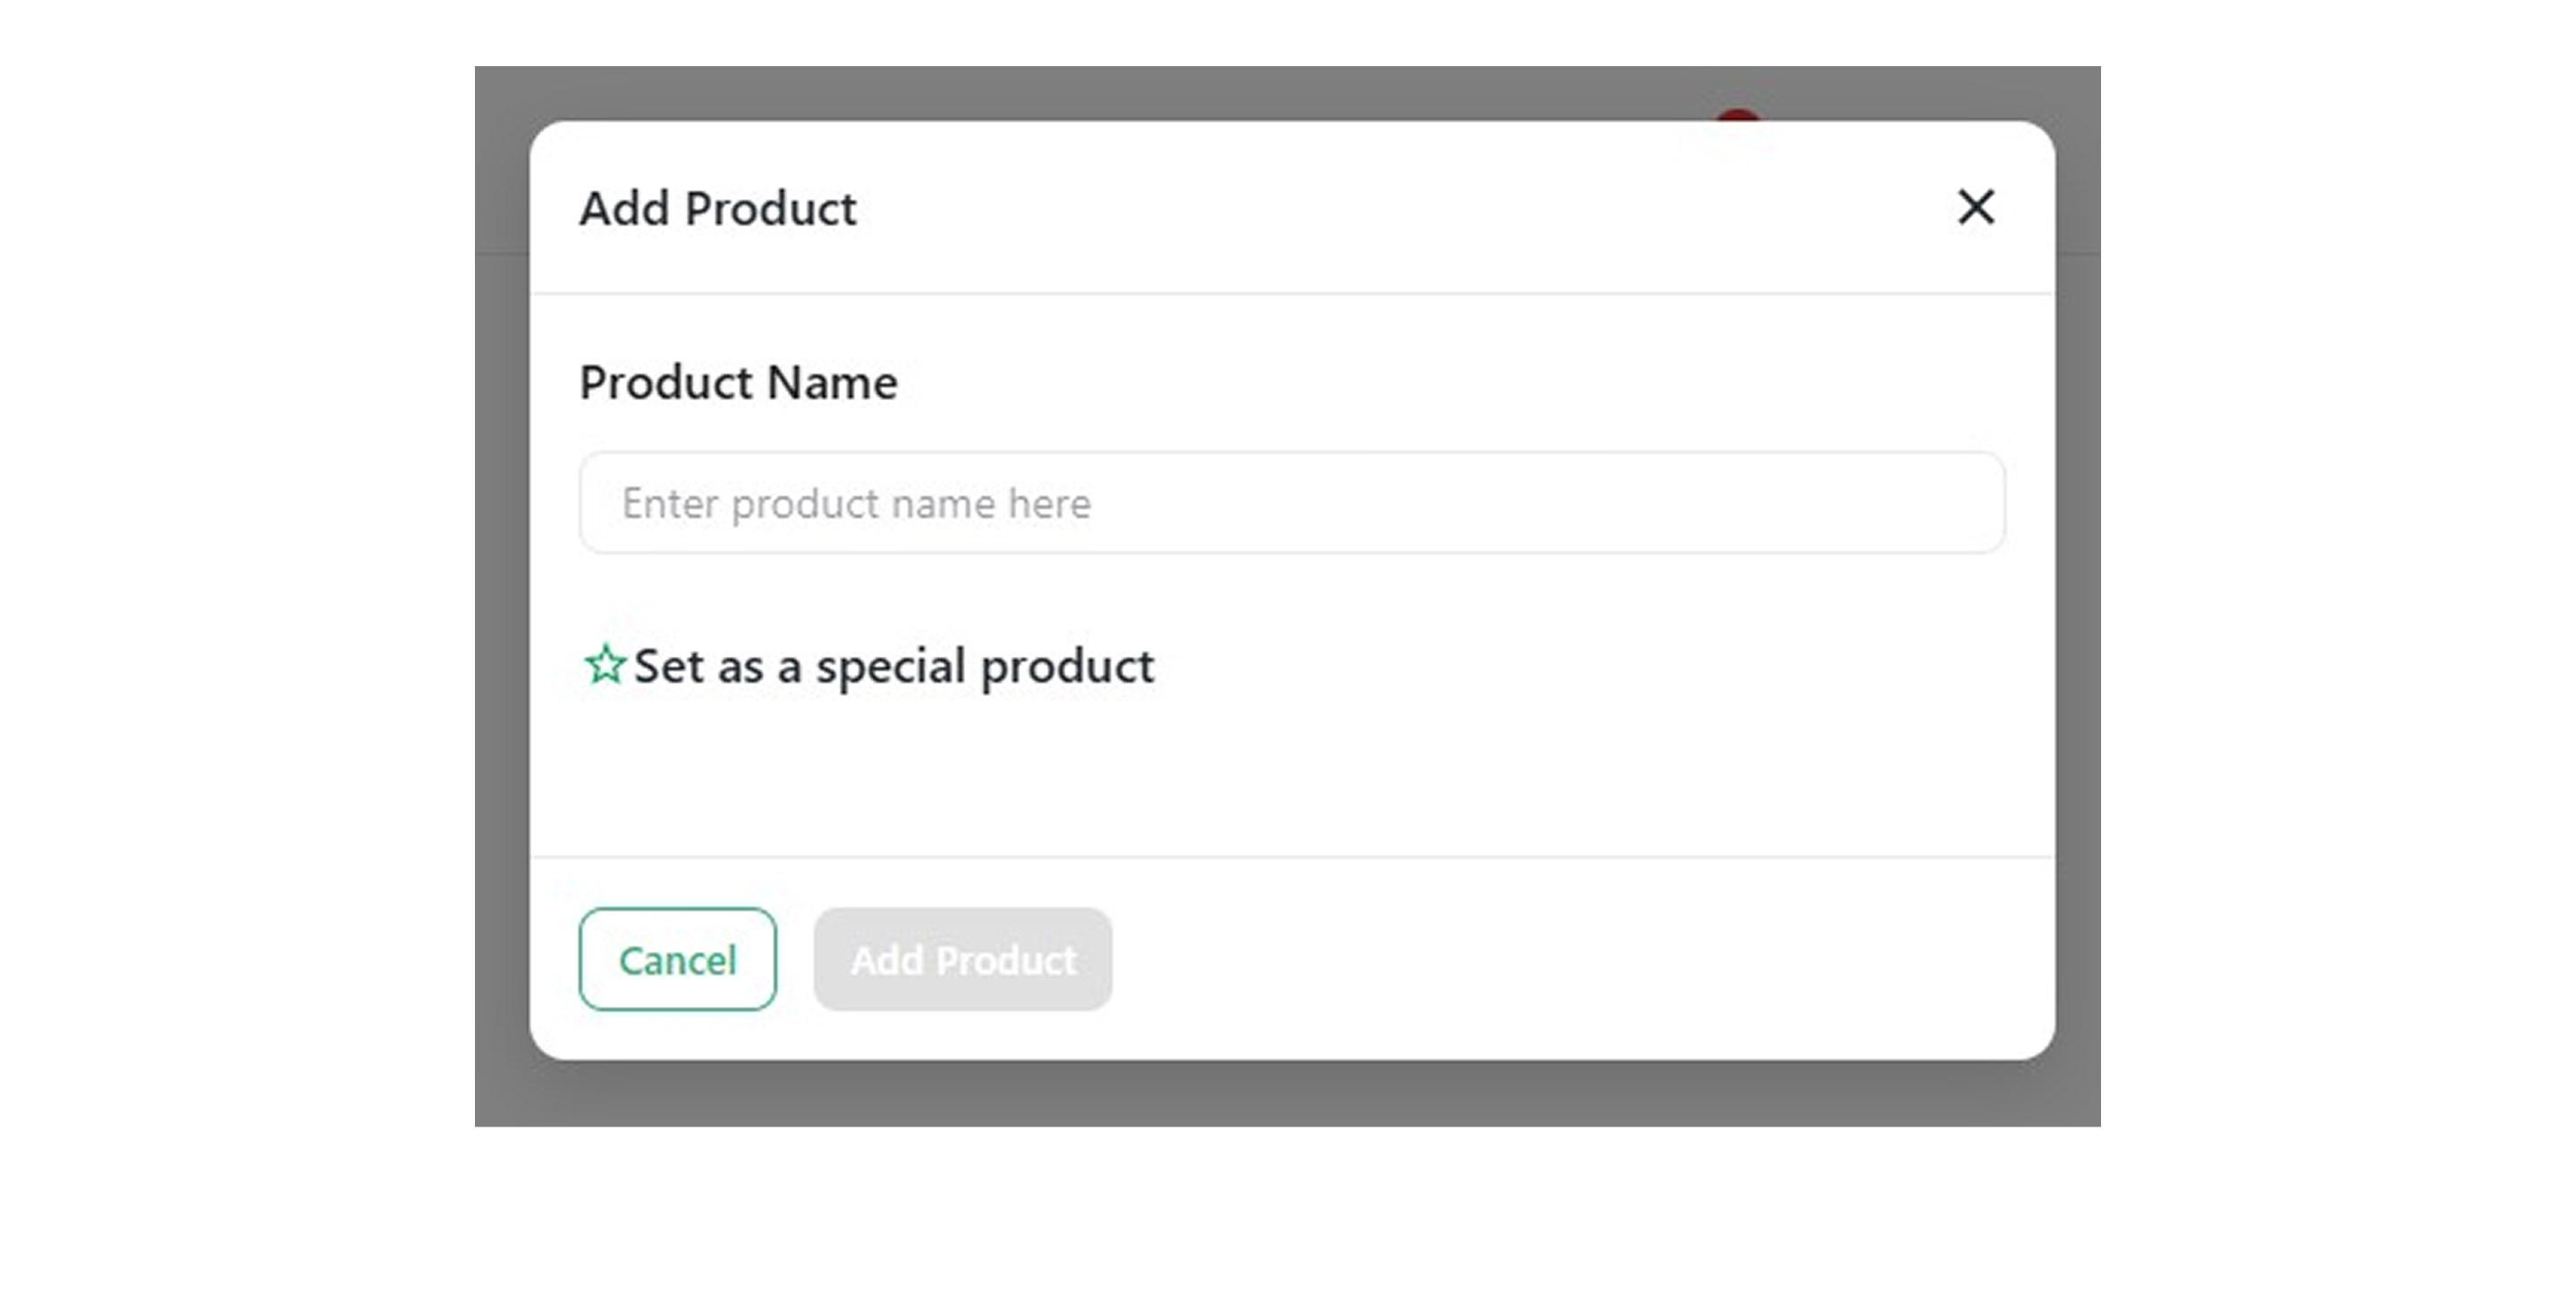
Task: Toggle the special product star icon
Action: point(605,664)
